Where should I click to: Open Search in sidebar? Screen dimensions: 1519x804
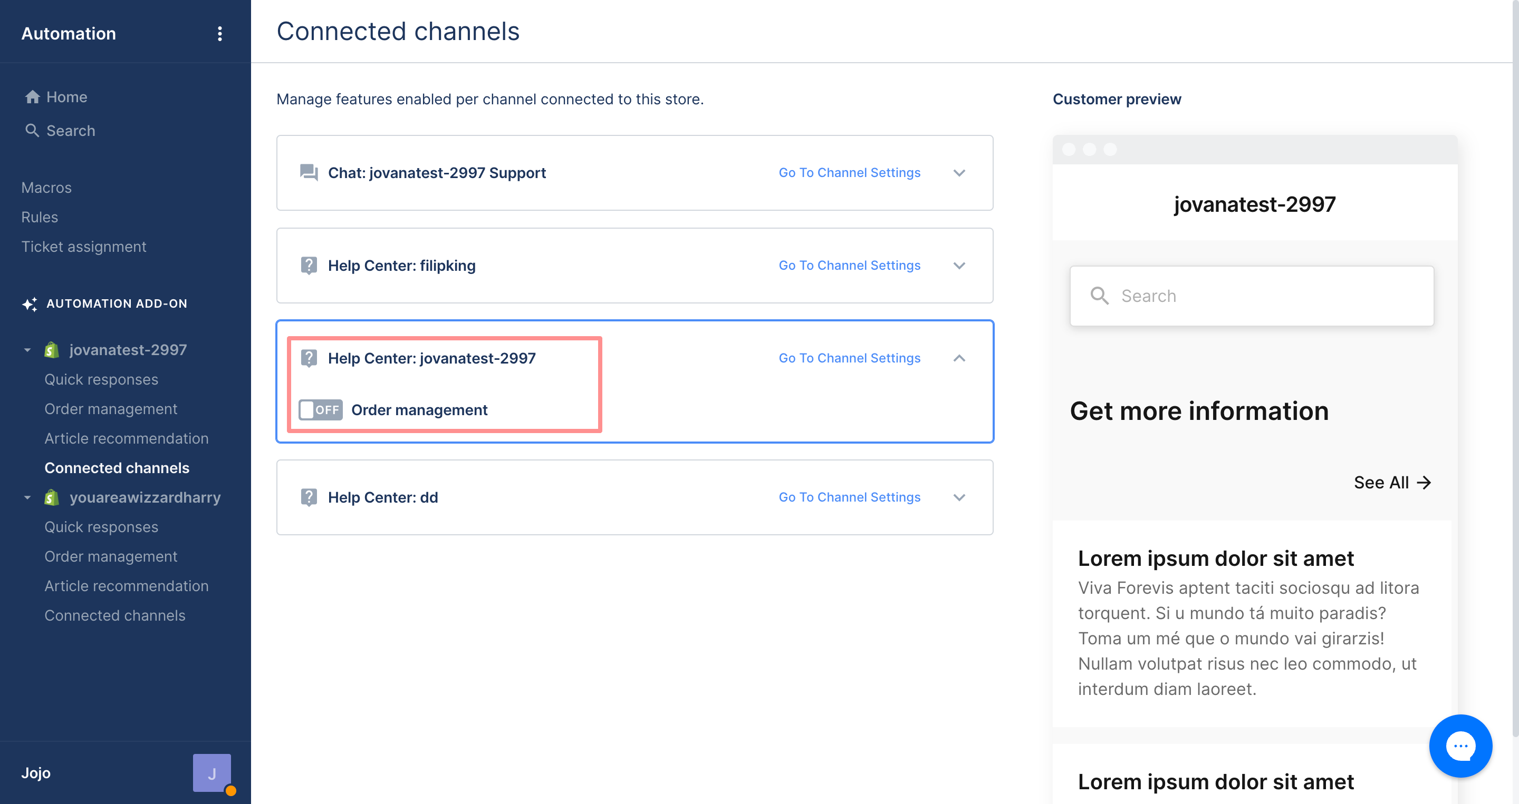71,131
